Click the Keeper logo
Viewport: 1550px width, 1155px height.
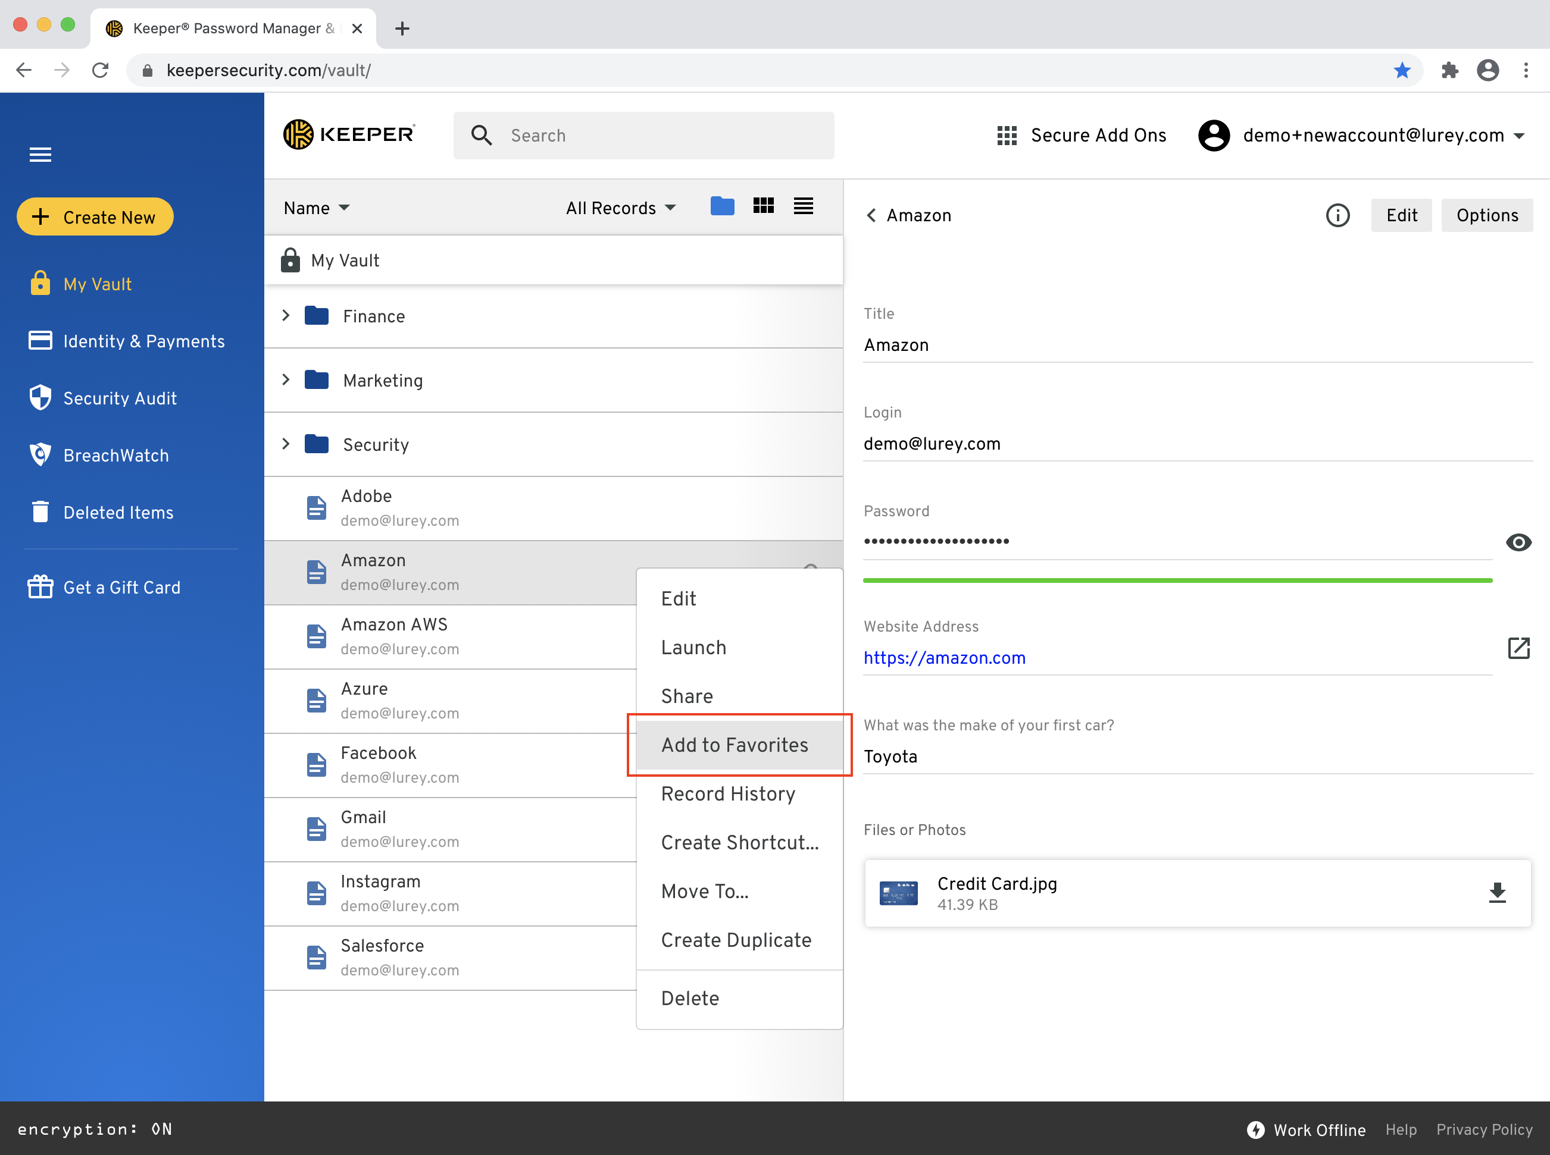click(348, 134)
